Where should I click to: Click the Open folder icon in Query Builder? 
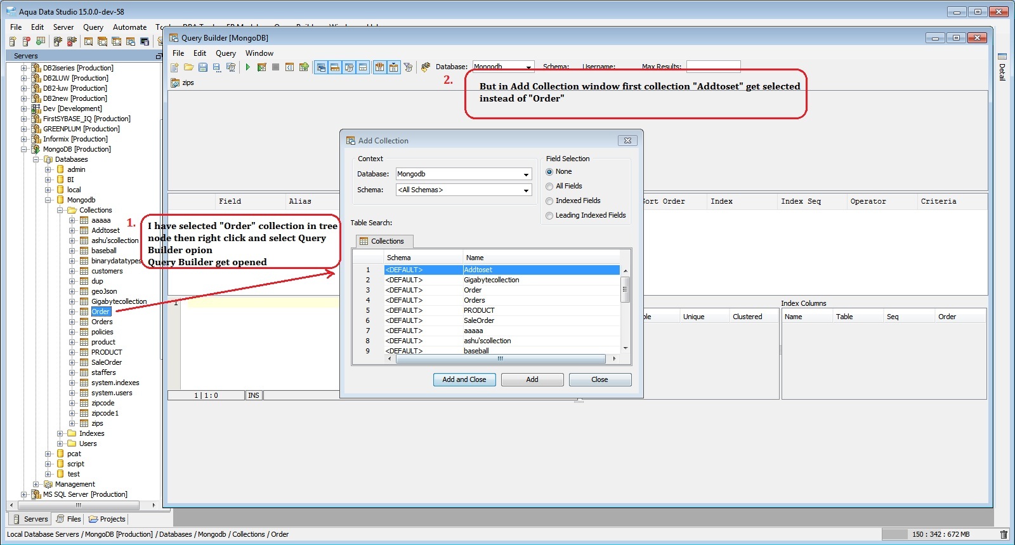pyautogui.click(x=189, y=67)
